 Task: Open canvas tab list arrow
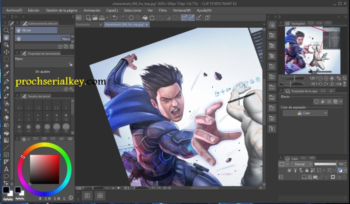264,25
